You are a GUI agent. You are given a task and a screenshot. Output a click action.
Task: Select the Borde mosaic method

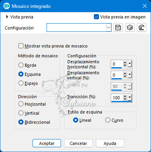pyautogui.click(x=21, y=65)
